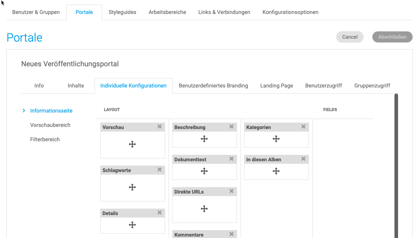The height and width of the screenshot is (238, 420).
Task: Remove the Dokumenttext block with its X
Action: (232, 159)
